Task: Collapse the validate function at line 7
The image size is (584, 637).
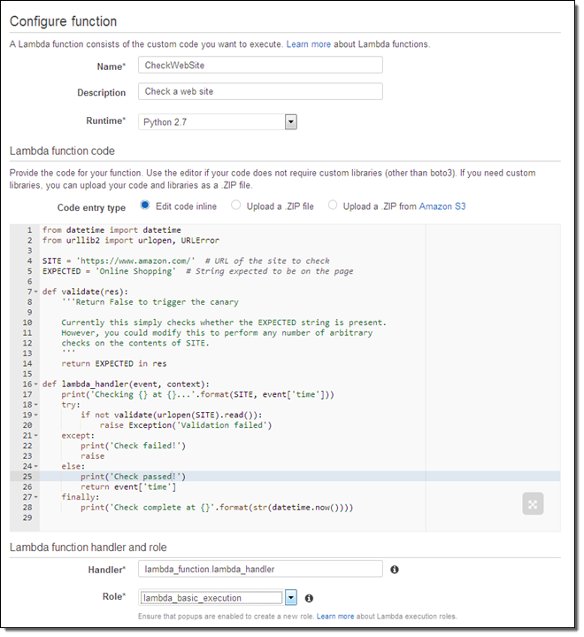Action: coord(35,291)
